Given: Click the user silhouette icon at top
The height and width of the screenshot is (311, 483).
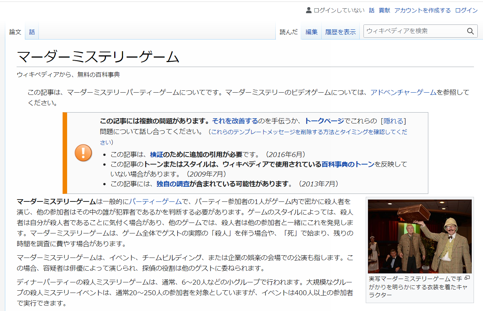Looking at the screenshot, I should [x=309, y=10].
